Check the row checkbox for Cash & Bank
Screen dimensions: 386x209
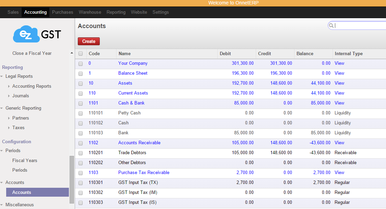pos(81,103)
